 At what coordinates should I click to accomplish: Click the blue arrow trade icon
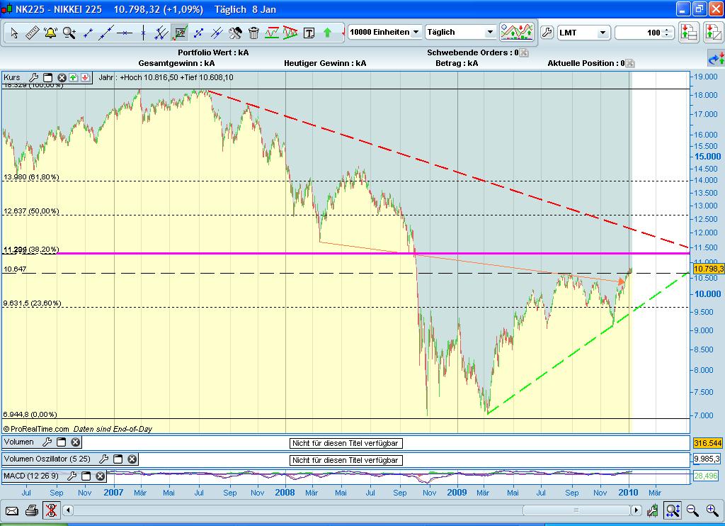pos(717,58)
